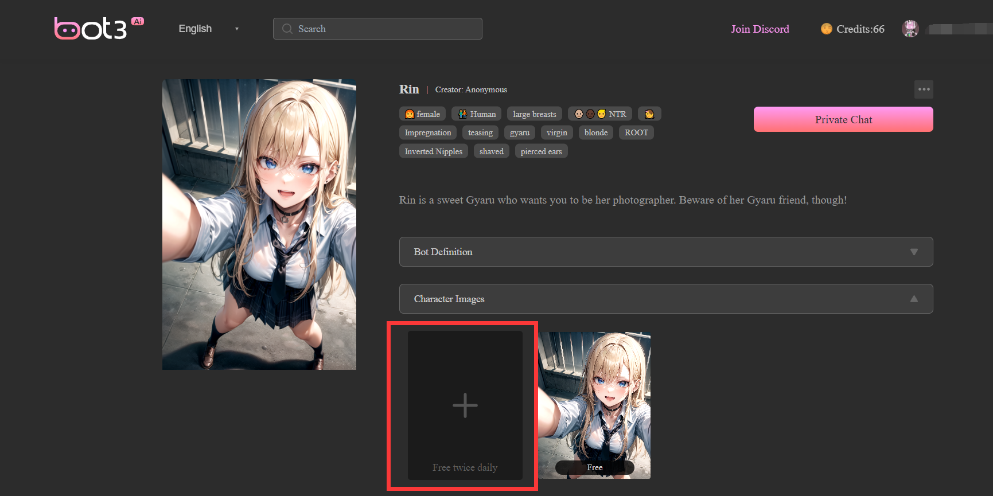This screenshot has height=496, width=993.
Task: Select the virgin tag
Action: [x=556, y=132]
